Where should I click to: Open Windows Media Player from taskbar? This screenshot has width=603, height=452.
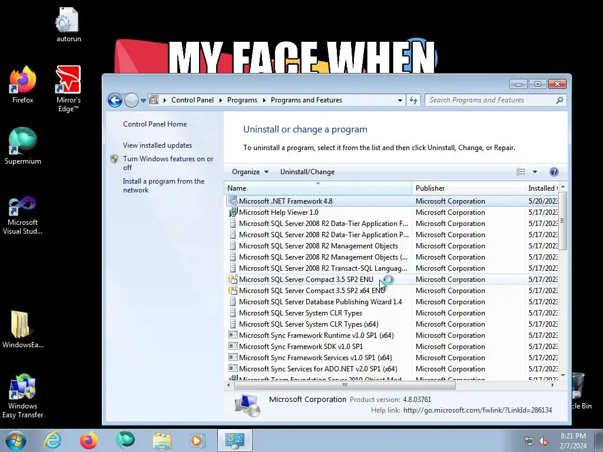point(198,440)
